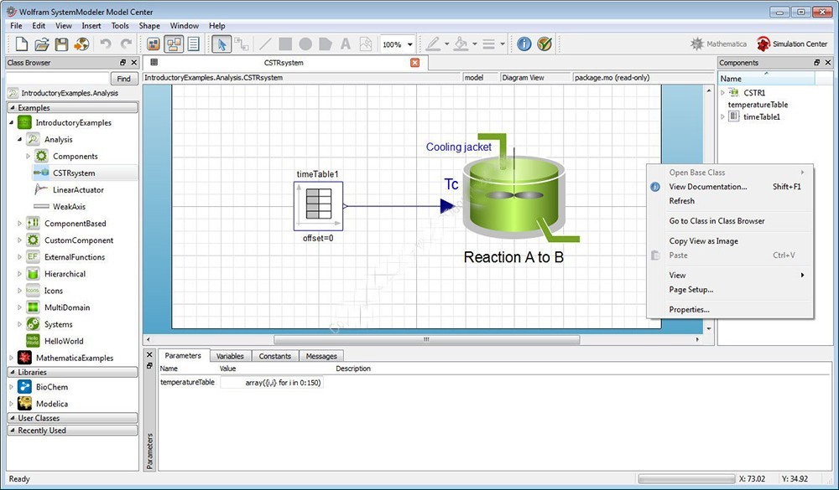Undock the Class Browser panel

pyautogui.click(x=123, y=63)
